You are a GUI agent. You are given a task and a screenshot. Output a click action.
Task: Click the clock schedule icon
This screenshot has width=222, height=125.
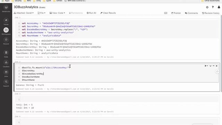coord(207,7)
